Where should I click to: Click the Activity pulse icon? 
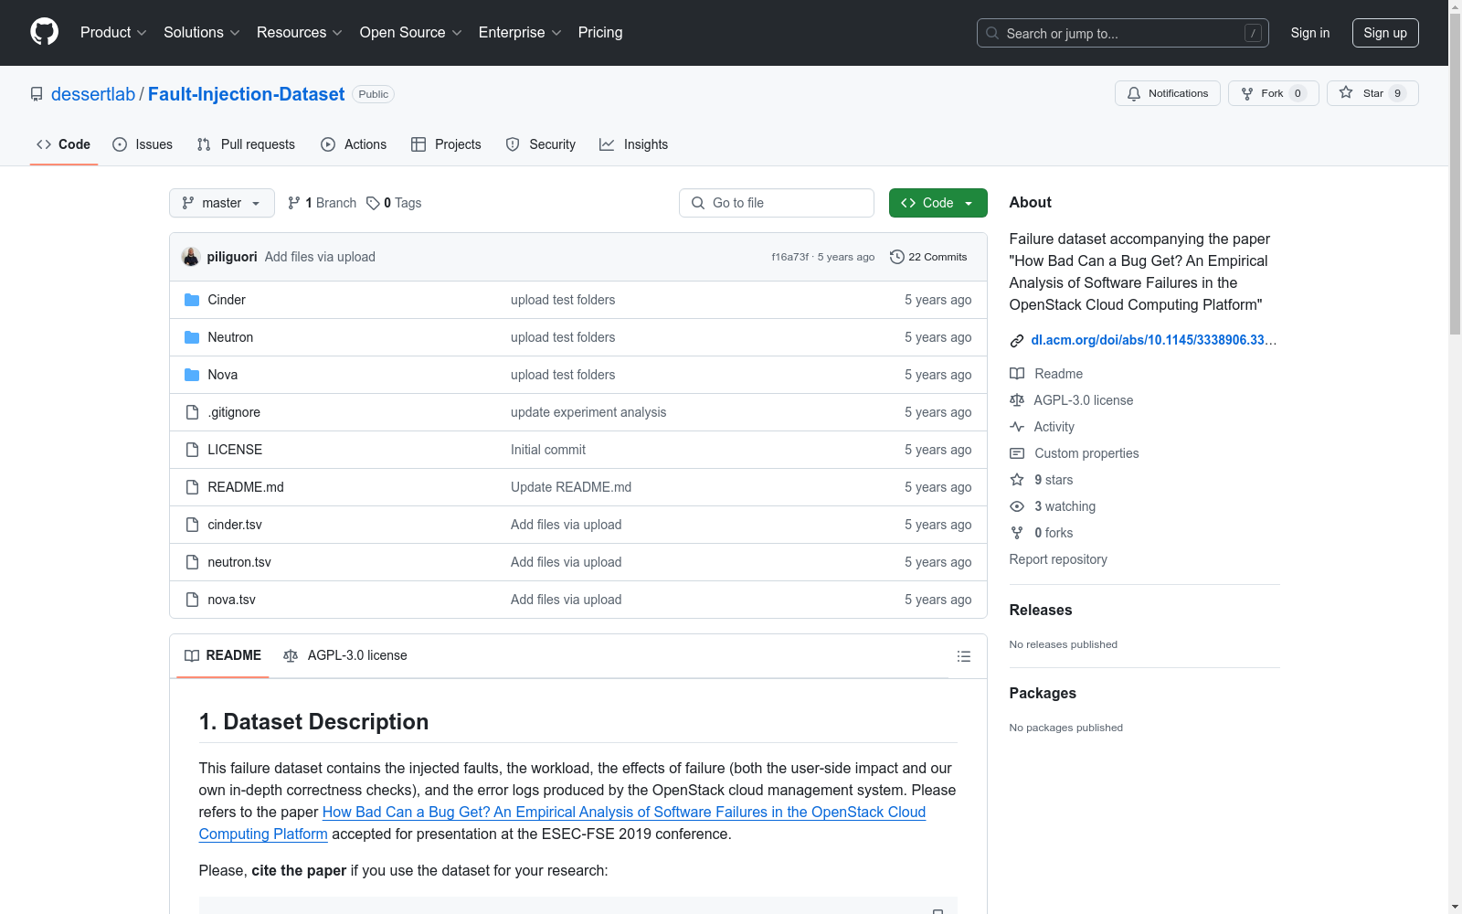pyautogui.click(x=1017, y=427)
